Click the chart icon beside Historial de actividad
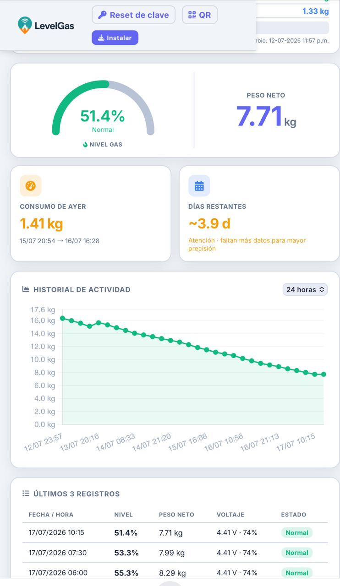Screen dimensions: 340x586 pos(26,289)
